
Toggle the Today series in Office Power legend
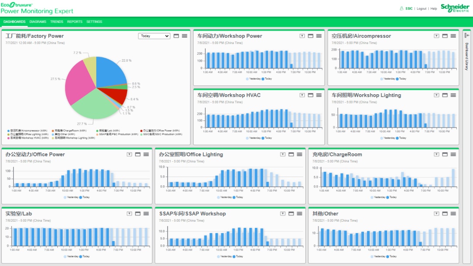85,197
